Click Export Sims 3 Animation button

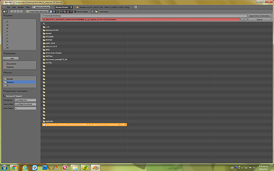(259, 16)
